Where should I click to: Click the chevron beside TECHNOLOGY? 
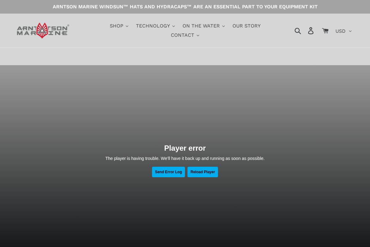pos(174,26)
